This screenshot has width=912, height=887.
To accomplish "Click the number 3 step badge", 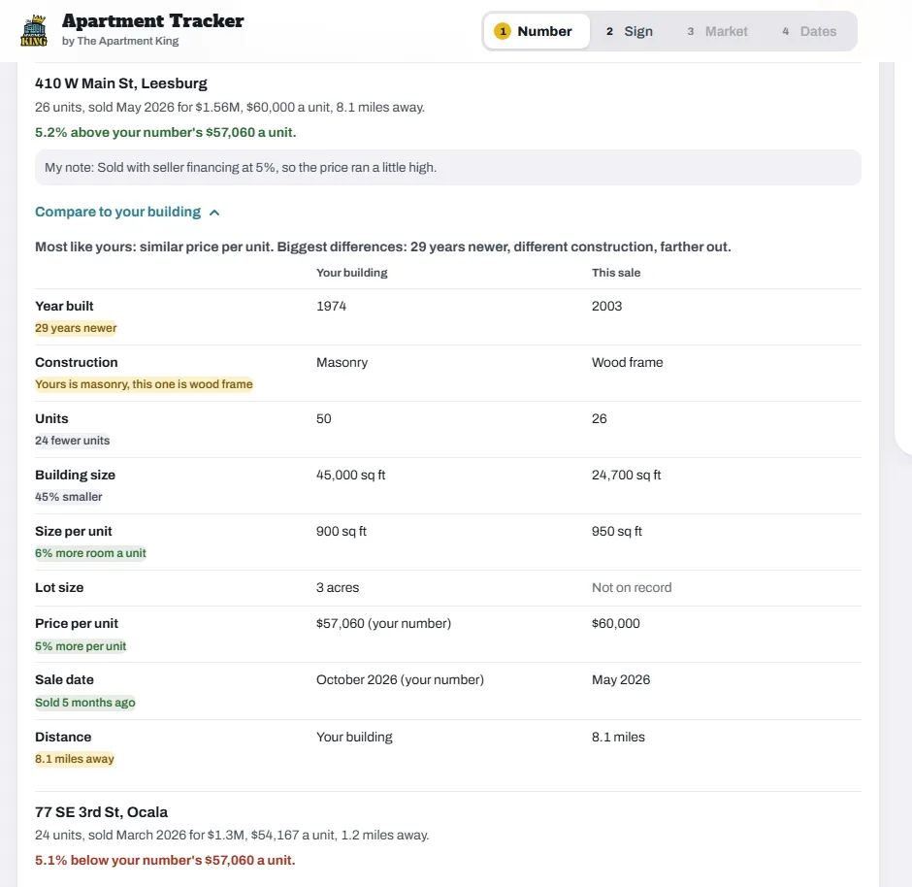I will click(691, 31).
